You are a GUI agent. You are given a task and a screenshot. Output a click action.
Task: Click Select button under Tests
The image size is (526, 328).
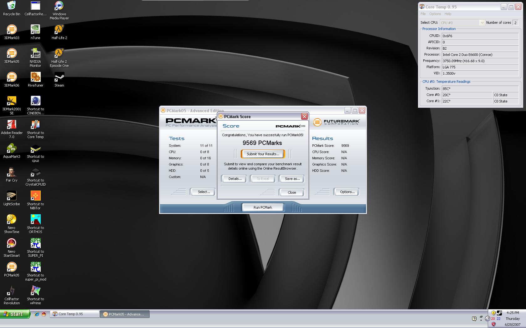204,192
